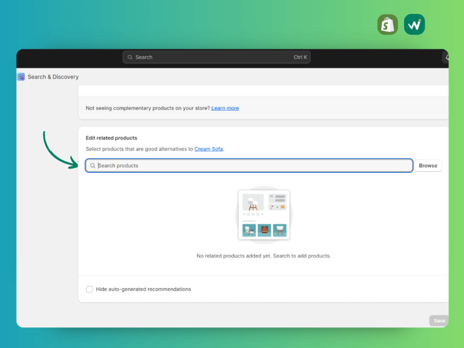This screenshot has height=348, width=464.
Task: Click the Edit related products heading
Action: pyautogui.click(x=112, y=138)
